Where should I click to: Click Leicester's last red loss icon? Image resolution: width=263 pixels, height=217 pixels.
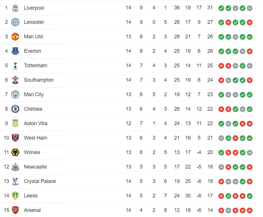pyautogui.click(x=250, y=22)
